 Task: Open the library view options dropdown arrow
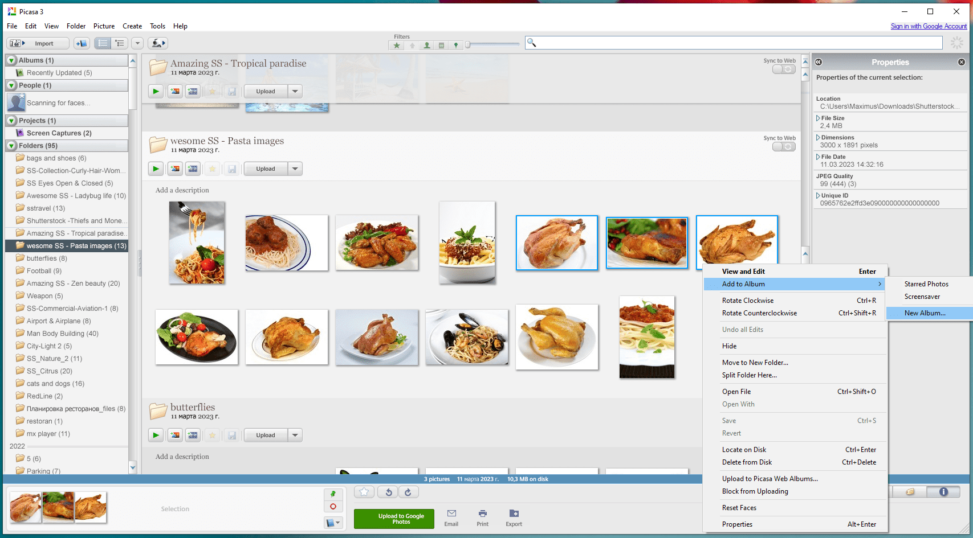coord(137,43)
